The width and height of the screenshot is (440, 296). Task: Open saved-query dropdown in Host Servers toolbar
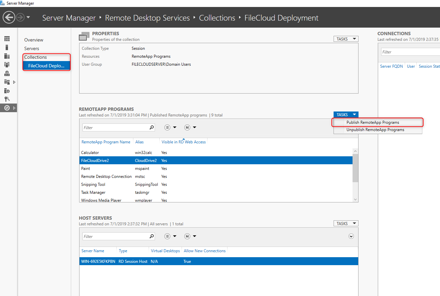pos(190,236)
